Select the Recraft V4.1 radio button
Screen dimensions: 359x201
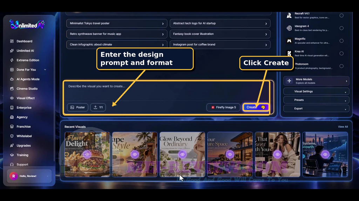point(341,15)
